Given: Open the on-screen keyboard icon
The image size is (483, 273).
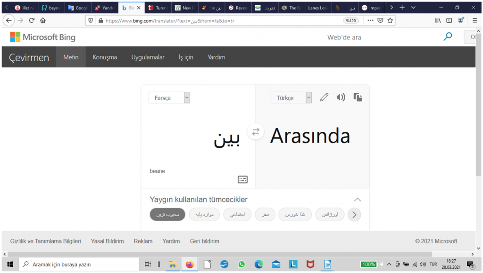Looking at the screenshot, I should click(242, 179).
